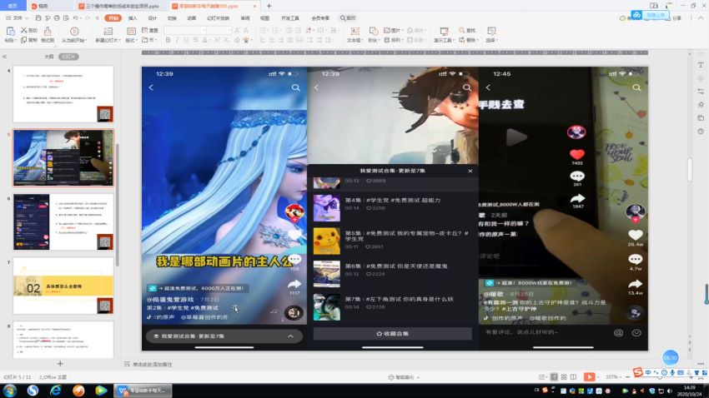Click the Find magnifier icon in ribbon
Viewport: 709px width, 398px height.
(461, 30)
